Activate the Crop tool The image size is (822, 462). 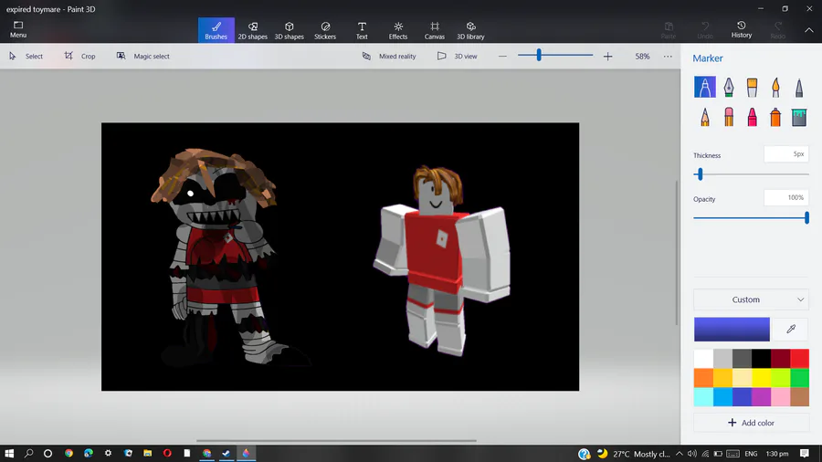pyautogui.click(x=80, y=56)
